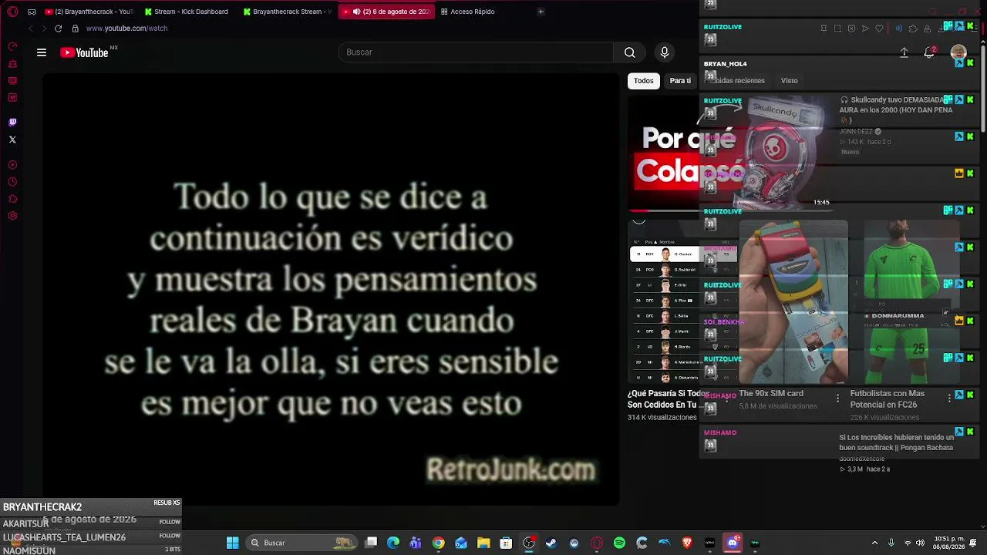Viewport: 987px width, 555px height.
Task: Open the X sidebar panel
Action: click(12, 140)
